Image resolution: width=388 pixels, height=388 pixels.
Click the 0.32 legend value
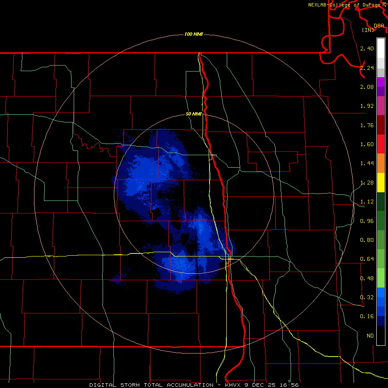[367, 297]
